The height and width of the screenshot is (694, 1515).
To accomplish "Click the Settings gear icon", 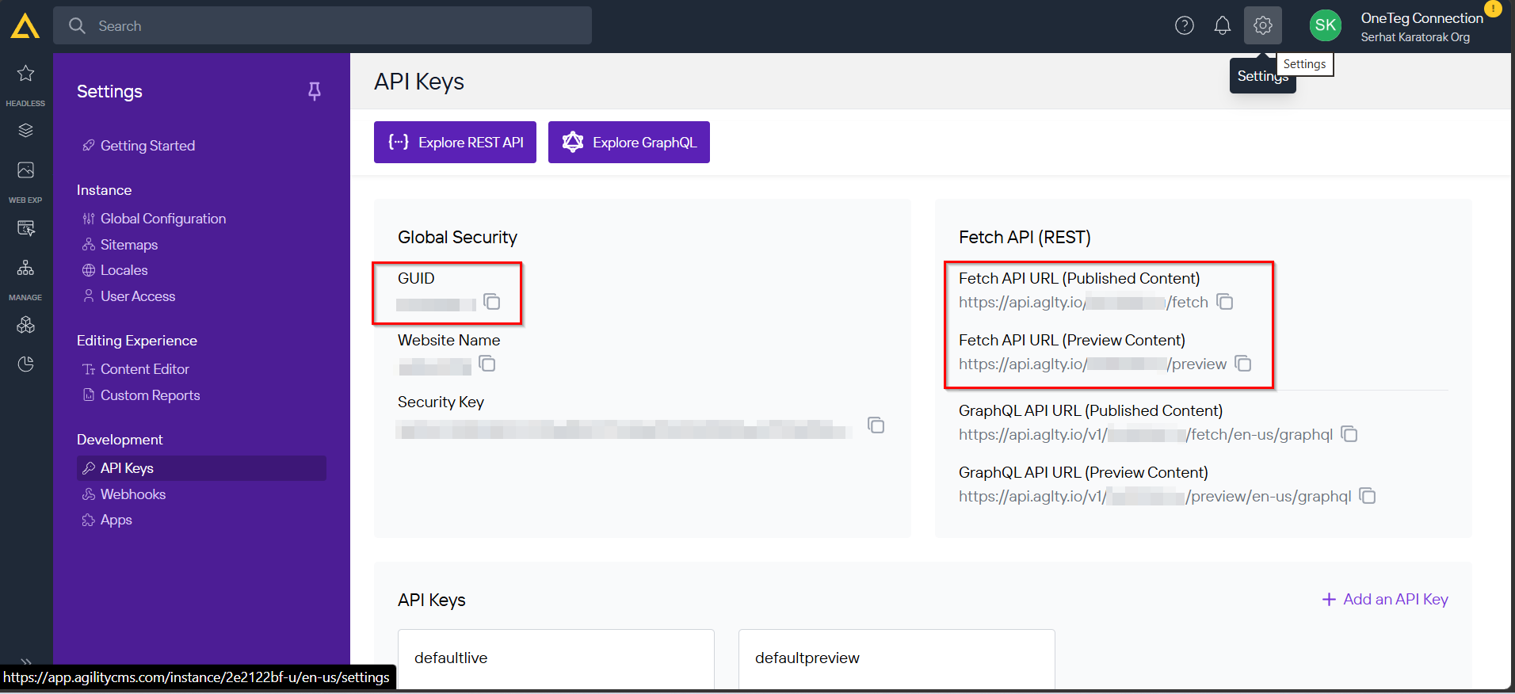I will (1263, 25).
